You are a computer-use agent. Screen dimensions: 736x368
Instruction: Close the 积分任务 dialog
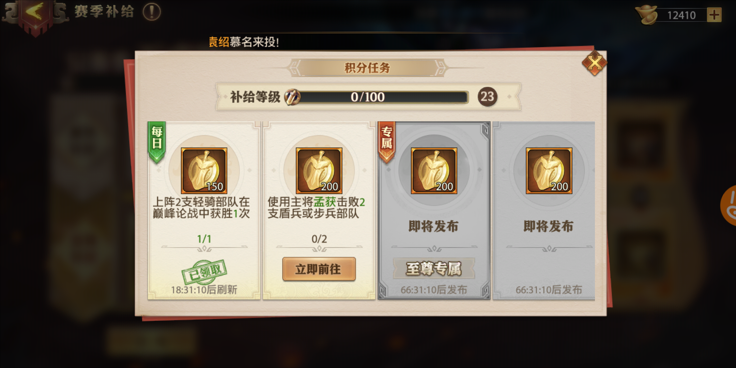tap(594, 63)
